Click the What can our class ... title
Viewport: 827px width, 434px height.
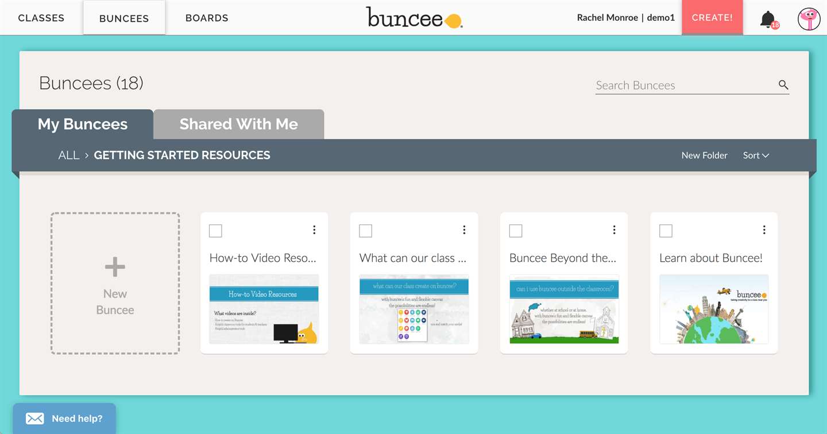413,258
